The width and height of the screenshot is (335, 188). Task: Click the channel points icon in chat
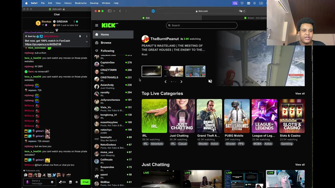click(x=62, y=182)
